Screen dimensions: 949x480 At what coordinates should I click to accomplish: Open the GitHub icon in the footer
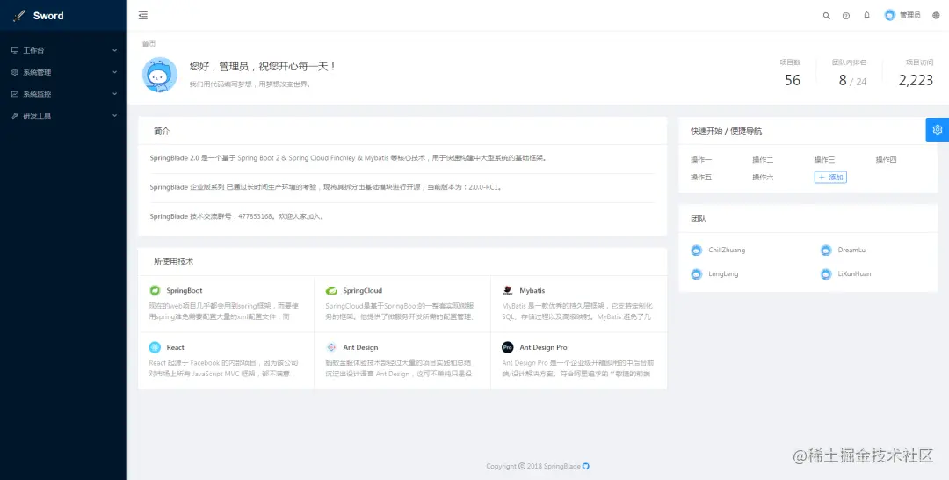[586, 466]
